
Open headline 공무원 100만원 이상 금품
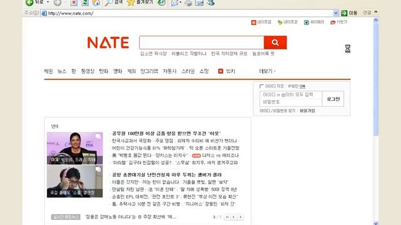point(166,133)
